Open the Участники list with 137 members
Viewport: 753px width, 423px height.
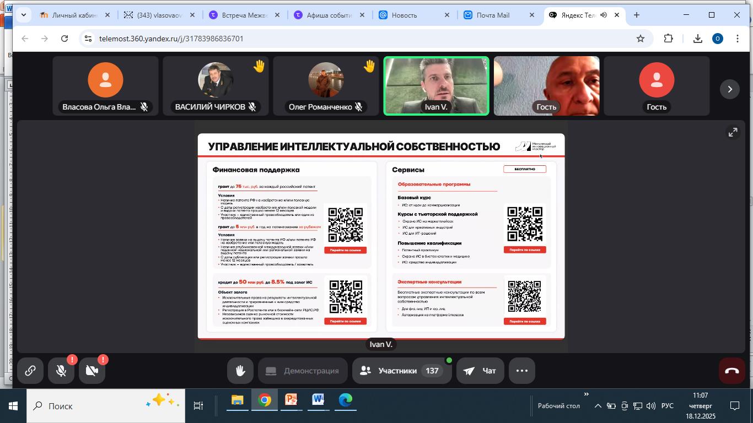402,371
